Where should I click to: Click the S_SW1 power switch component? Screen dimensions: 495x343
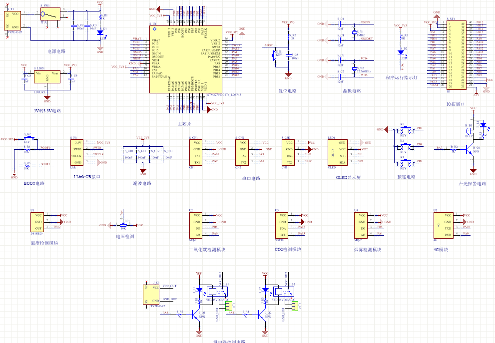click(50, 14)
